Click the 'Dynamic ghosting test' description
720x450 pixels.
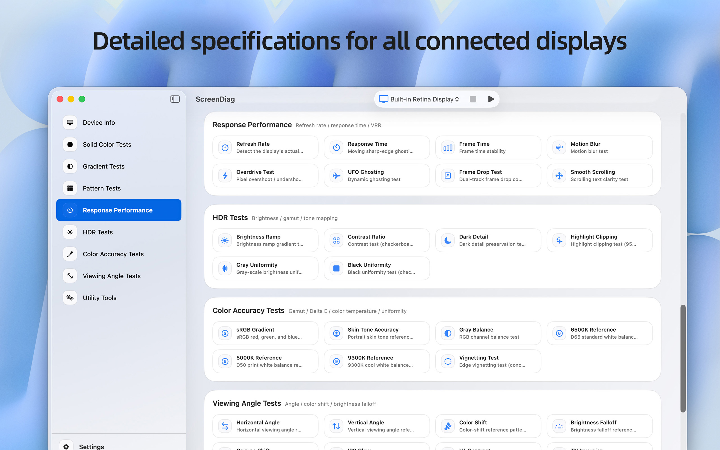point(374,179)
